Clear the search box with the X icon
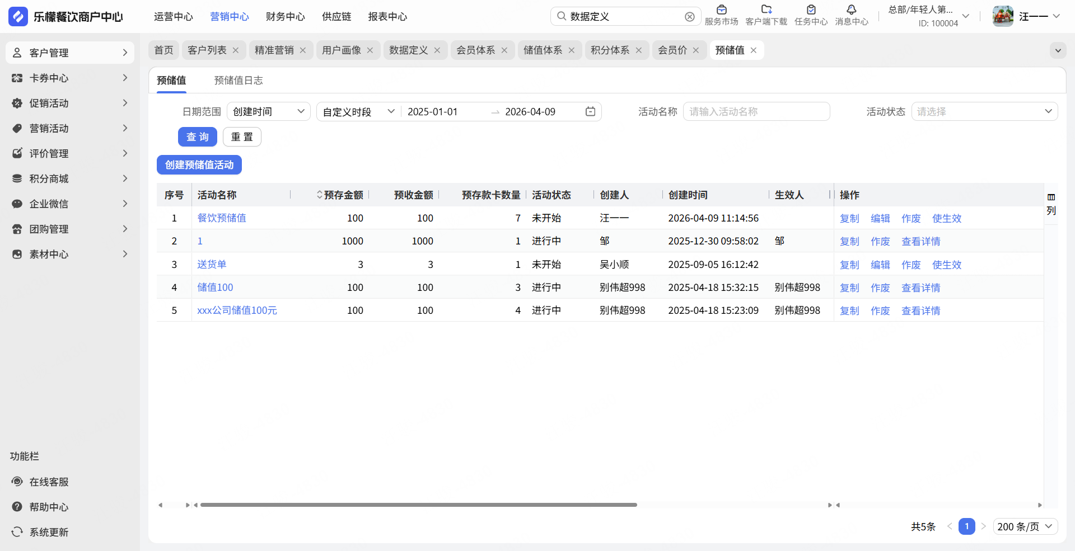This screenshot has height=551, width=1075. click(690, 17)
